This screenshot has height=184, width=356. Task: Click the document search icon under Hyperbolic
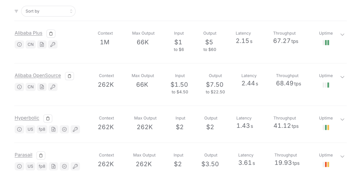coord(53,129)
